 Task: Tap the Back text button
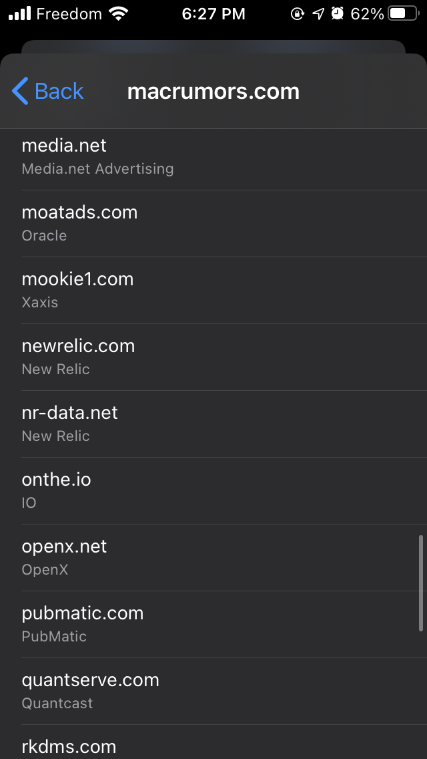(59, 91)
